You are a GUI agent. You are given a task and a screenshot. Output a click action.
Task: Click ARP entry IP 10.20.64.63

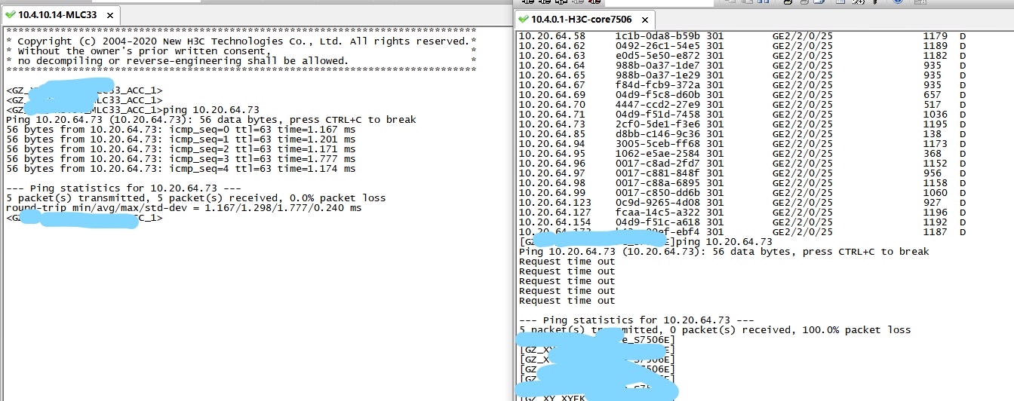point(552,56)
